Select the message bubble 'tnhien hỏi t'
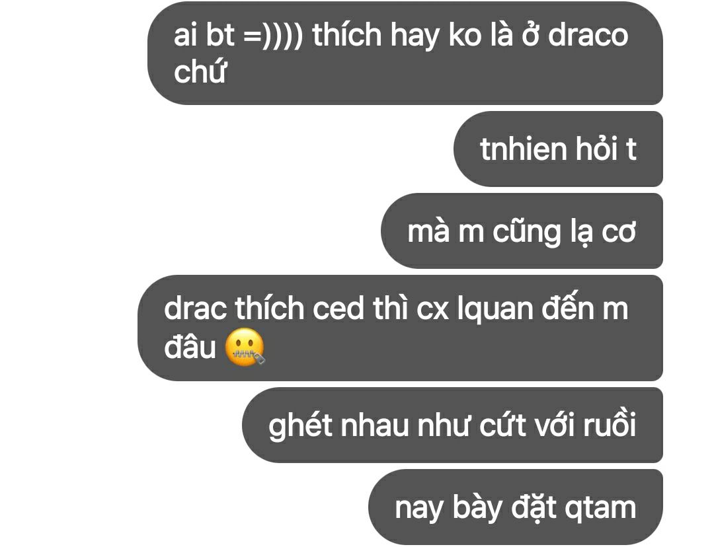This screenshot has height=547, width=714. tap(558, 149)
